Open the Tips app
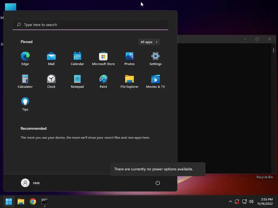Image resolution: width=278 pixels, height=208 pixels. [25, 104]
